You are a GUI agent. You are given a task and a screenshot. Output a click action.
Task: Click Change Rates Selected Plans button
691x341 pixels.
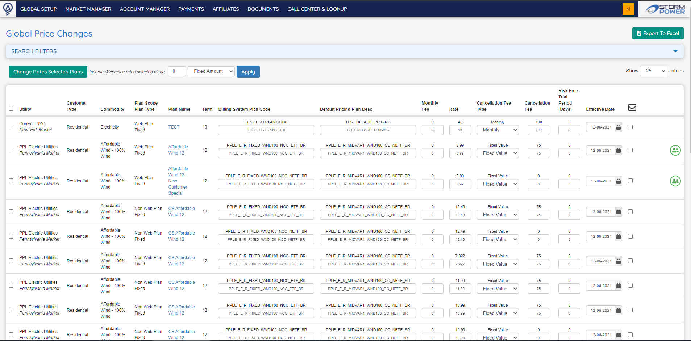tap(48, 72)
